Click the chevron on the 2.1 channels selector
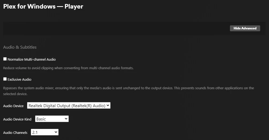This screenshot has width=269, height=140. point(56,132)
